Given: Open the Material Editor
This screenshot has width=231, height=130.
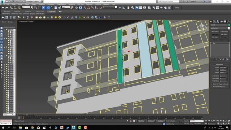Looking at the screenshot, I should [x=149, y=8].
